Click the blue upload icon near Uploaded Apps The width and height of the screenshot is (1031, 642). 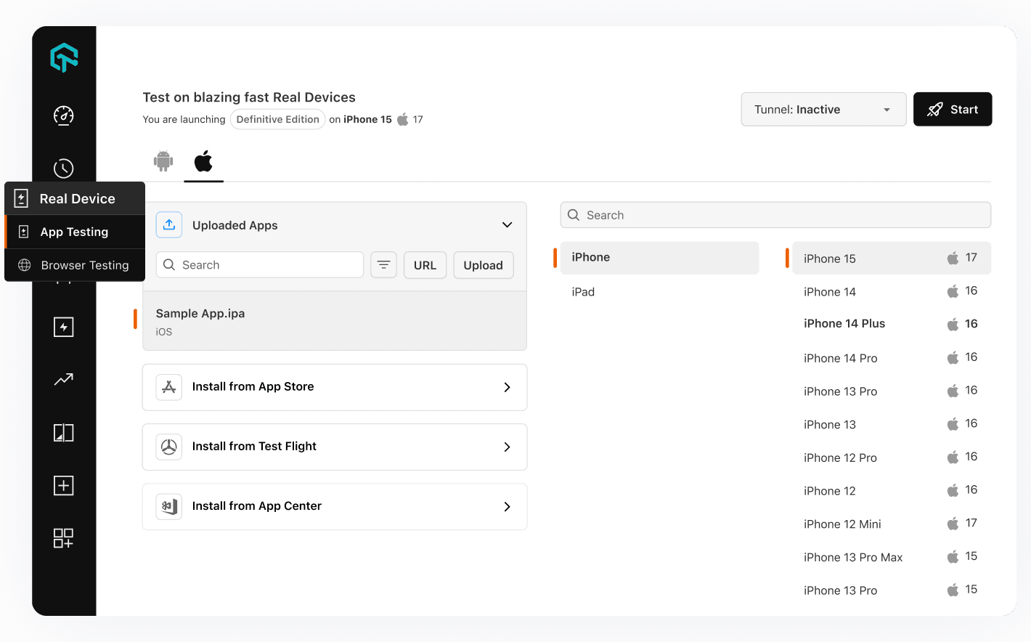pyautogui.click(x=168, y=224)
